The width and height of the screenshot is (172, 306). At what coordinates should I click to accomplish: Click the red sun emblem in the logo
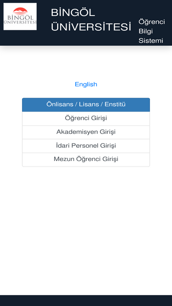pyautogui.click(x=20, y=11)
